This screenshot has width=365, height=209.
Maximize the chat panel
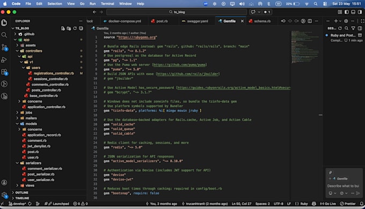(362, 21)
